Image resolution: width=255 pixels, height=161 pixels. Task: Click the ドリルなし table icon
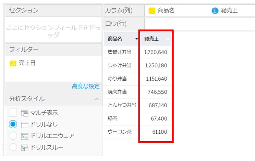(x=25, y=124)
